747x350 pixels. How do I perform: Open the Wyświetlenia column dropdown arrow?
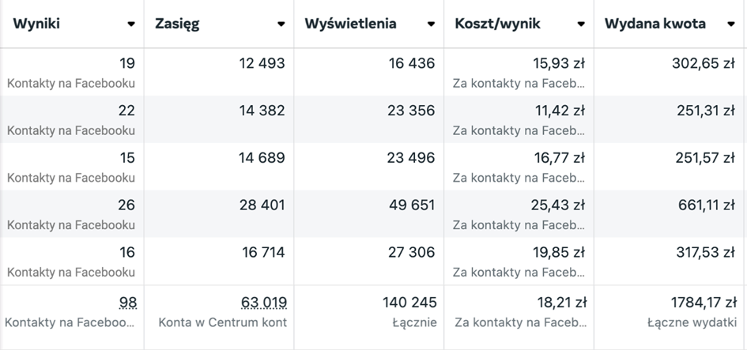coord(431,24)
